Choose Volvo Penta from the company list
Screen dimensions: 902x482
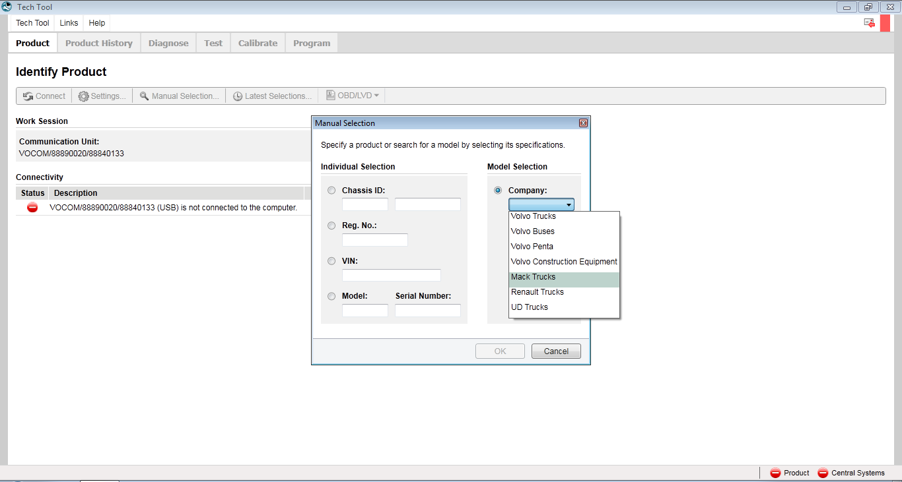[x=565, y=247]
